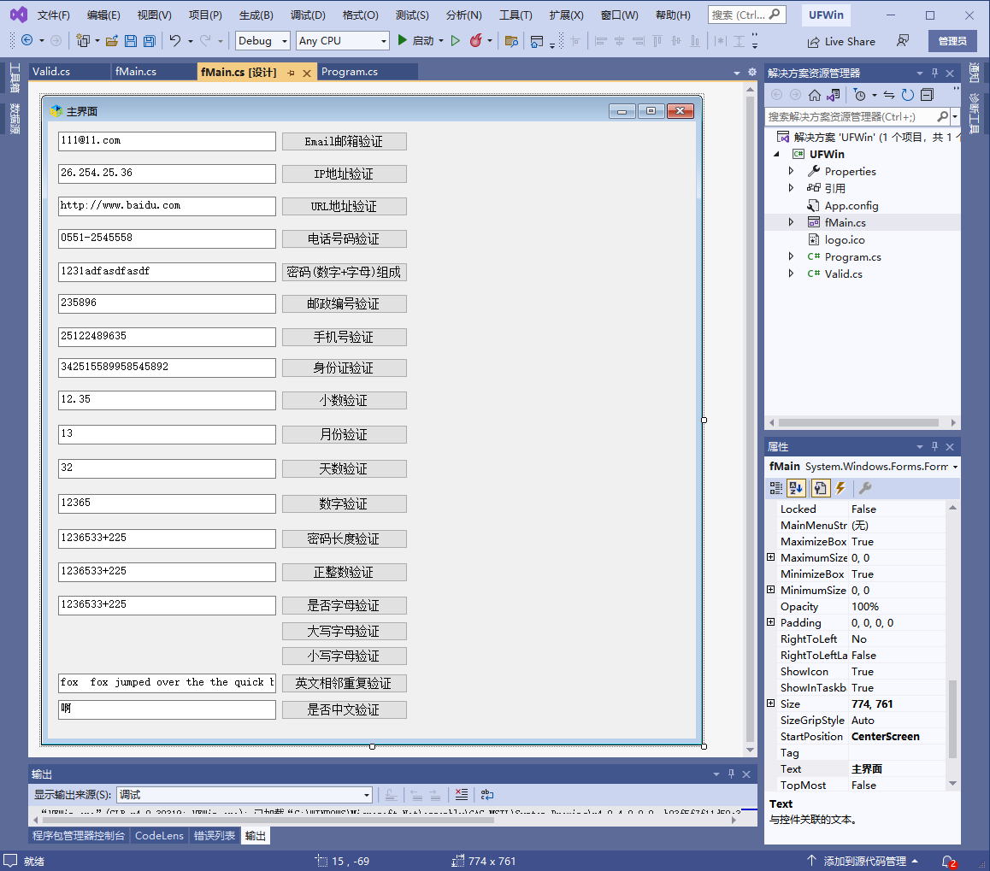Toggle the auto-hide pin on Solution Explorer panel
The height and width of the screenshot is (871, 990).
click(935, 74)
